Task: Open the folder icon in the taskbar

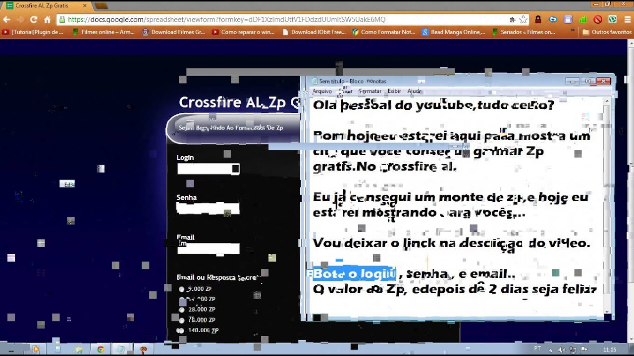Action: pos(79,350)
